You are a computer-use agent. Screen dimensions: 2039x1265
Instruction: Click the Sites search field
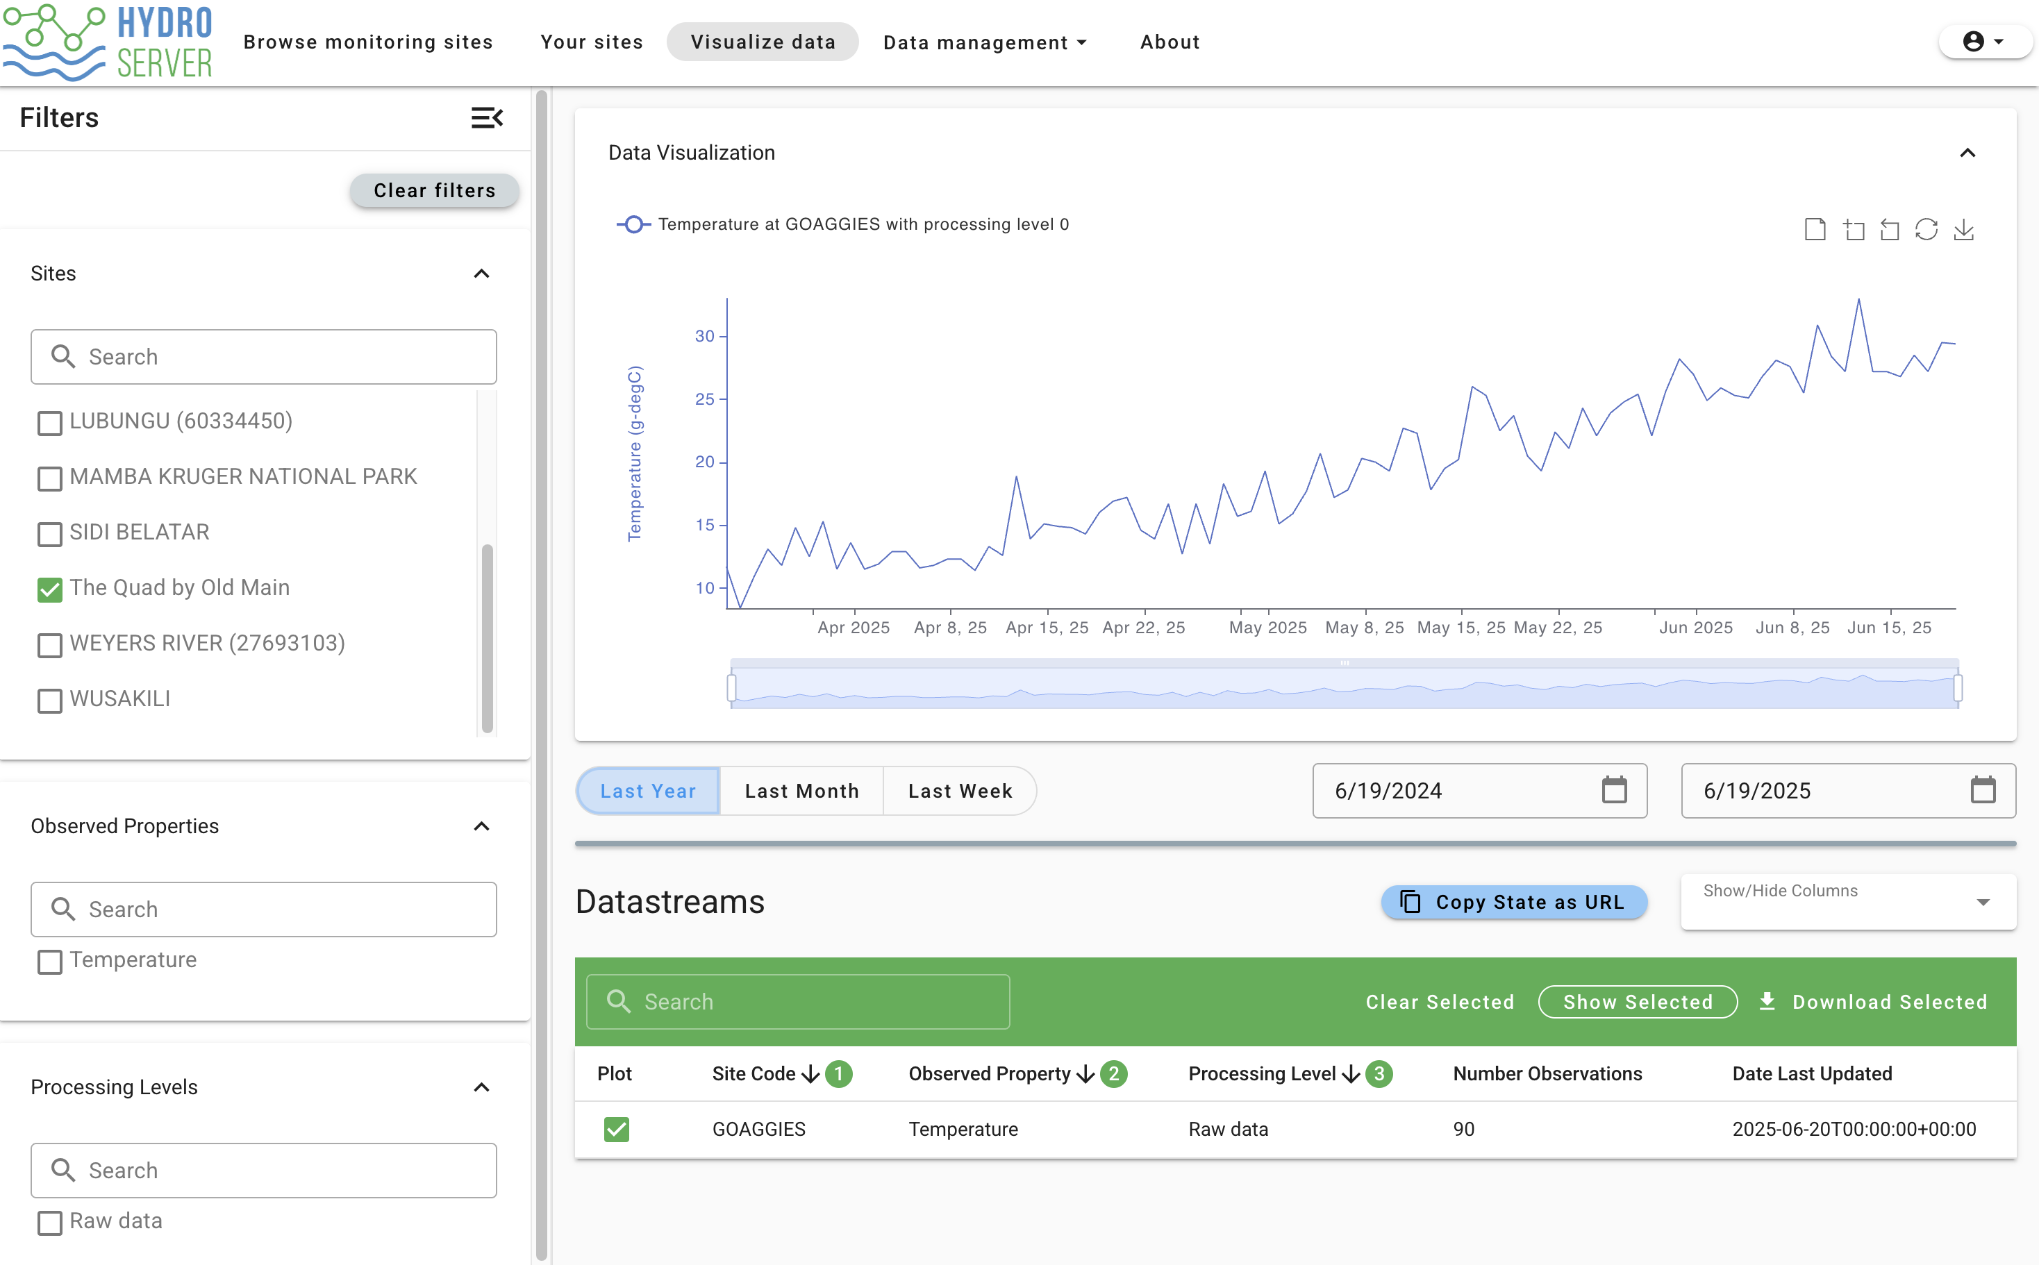click(263, 356)
